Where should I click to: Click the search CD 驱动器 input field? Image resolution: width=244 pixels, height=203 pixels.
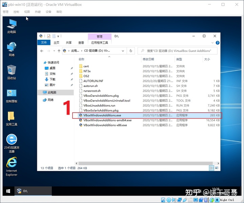177,51
